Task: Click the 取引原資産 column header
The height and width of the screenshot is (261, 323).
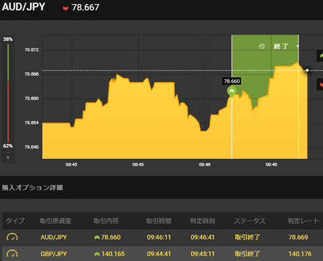Action: coord(55,221)
